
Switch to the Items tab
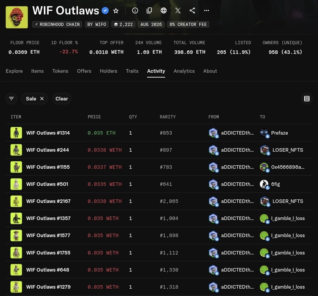(37, 71)
